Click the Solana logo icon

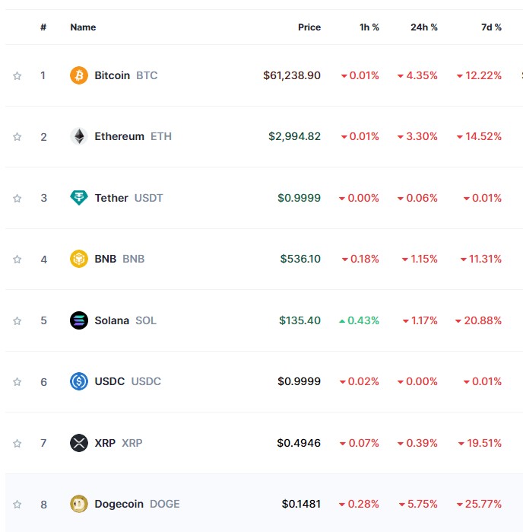(79, 320)
